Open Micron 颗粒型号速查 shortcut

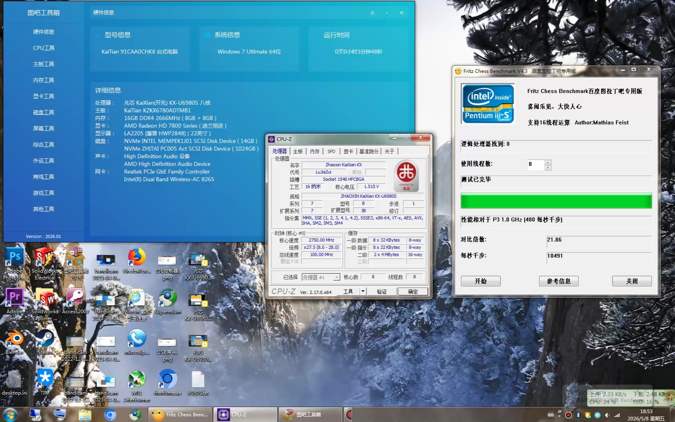point(137,304)
